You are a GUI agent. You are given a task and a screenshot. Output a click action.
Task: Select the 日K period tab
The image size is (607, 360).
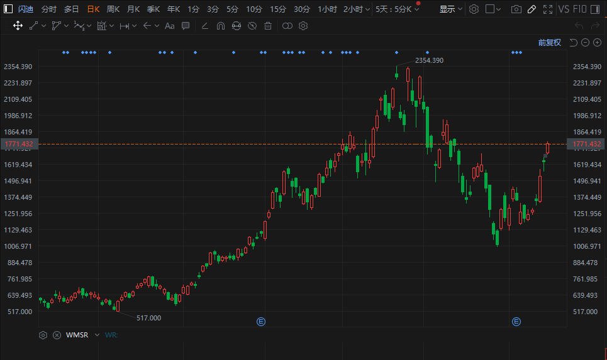coord(93,9)
